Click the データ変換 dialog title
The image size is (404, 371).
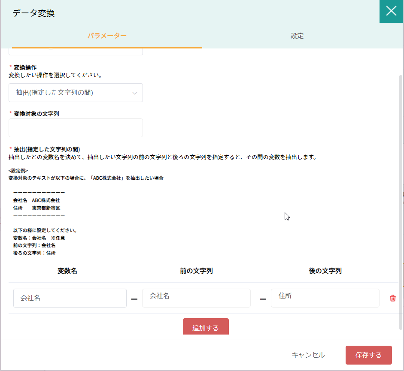pos(33,13)
